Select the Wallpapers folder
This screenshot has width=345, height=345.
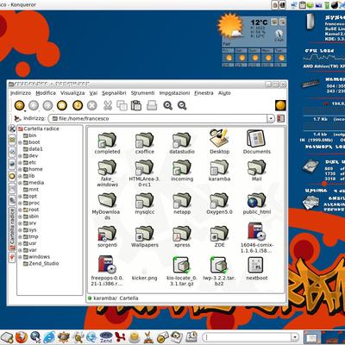(x=145, y=237)
